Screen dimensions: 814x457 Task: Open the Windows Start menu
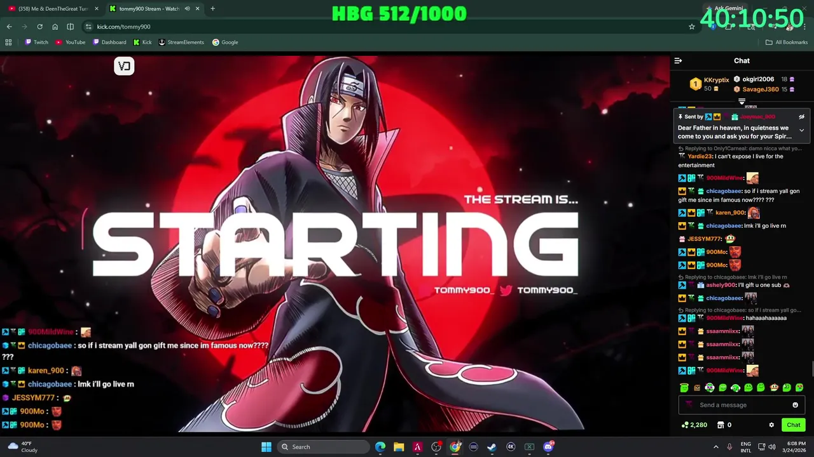[x=266, y=447]
